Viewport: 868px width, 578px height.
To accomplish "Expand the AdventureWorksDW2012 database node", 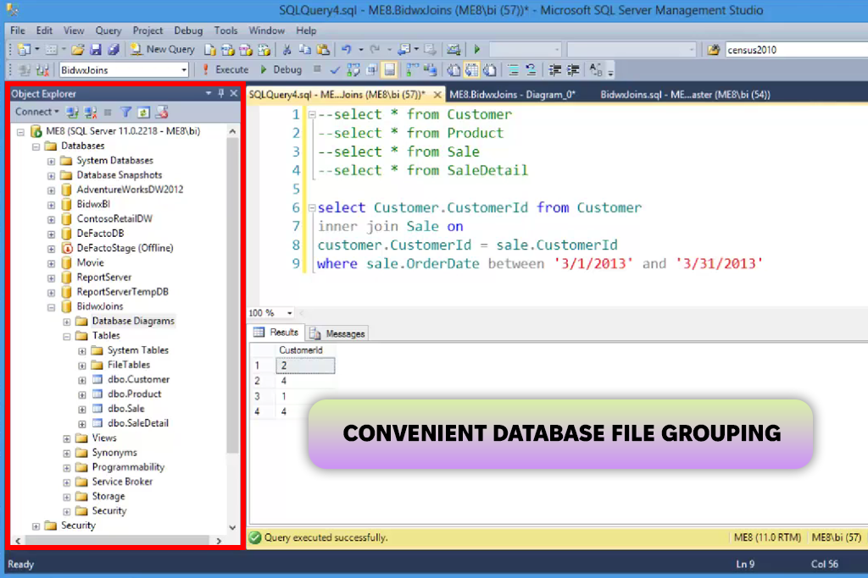I will [51, 190].
